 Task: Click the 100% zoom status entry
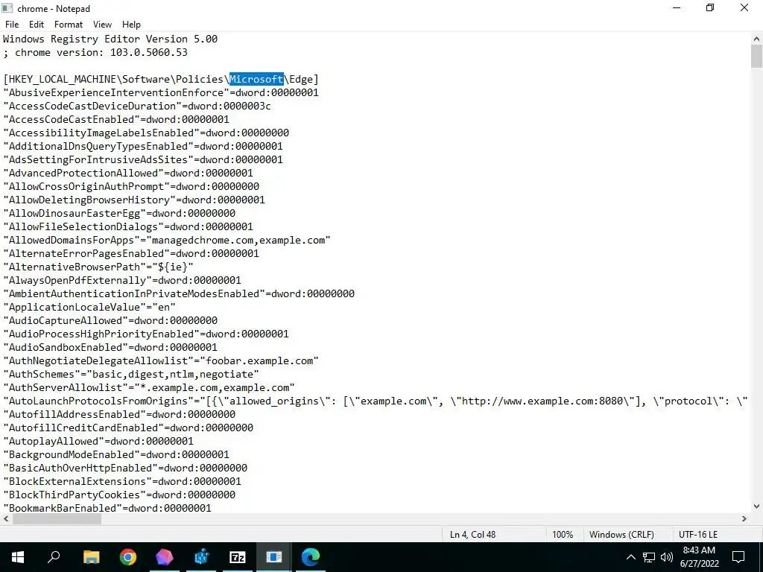point(563,535)
